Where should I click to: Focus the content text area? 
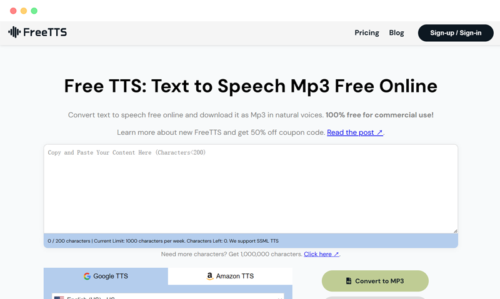pyautogui.click(x=251, y=189)
